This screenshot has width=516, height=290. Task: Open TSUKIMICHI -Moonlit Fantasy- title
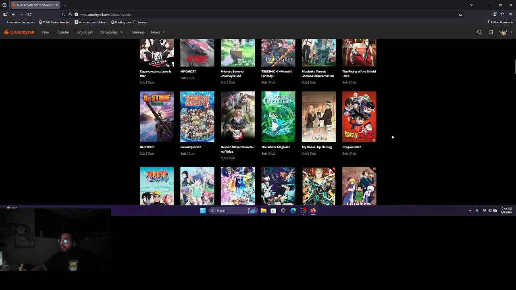[x=277, y=74]
